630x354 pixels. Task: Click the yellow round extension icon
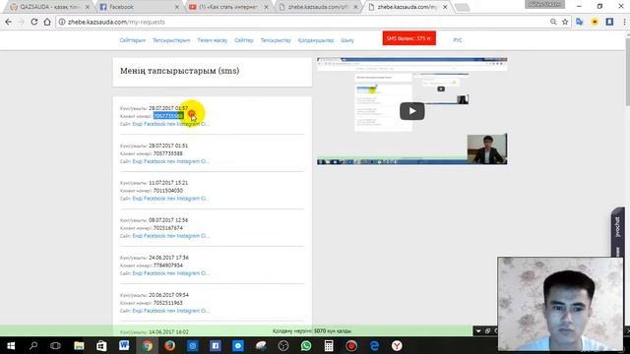(x=595, y=22)
